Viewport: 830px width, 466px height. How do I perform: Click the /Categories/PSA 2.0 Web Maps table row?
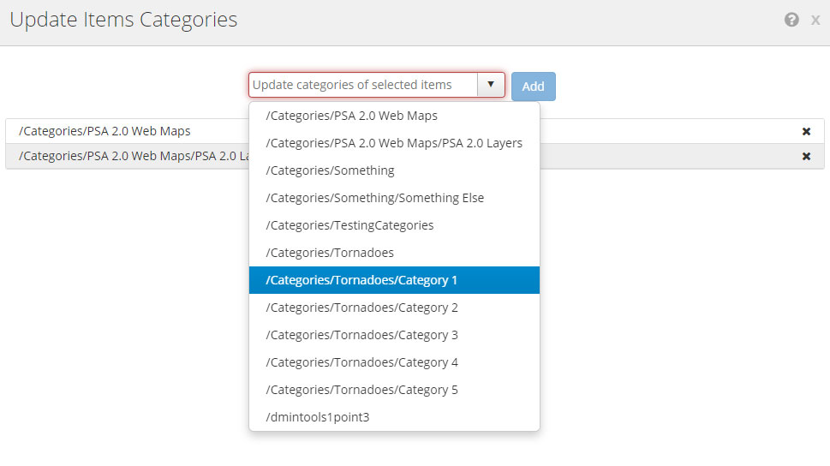(128, 131)
